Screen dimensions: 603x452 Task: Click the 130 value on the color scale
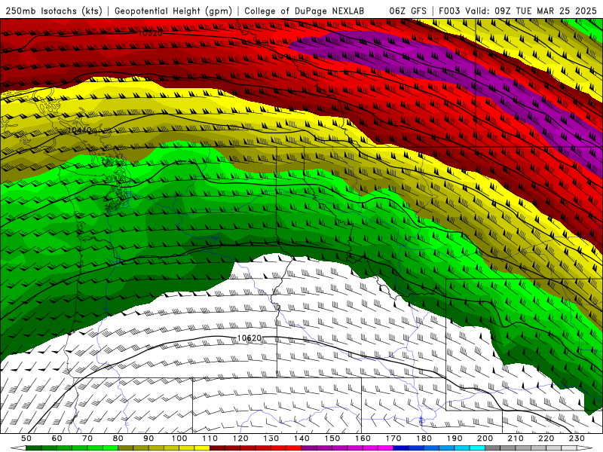pyautogui.click(x=271, y=438)
